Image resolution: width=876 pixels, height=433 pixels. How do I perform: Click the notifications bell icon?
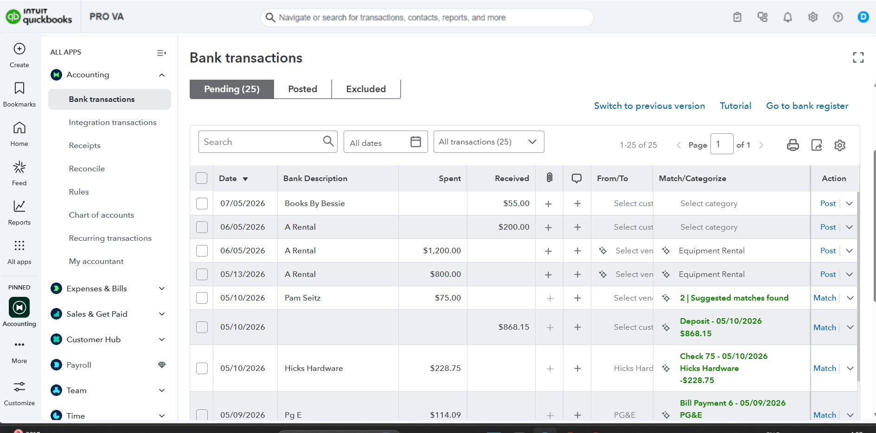pos(787,17)
